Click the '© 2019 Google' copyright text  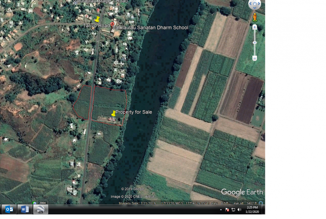pyautogui.click(x=132, y=189)
